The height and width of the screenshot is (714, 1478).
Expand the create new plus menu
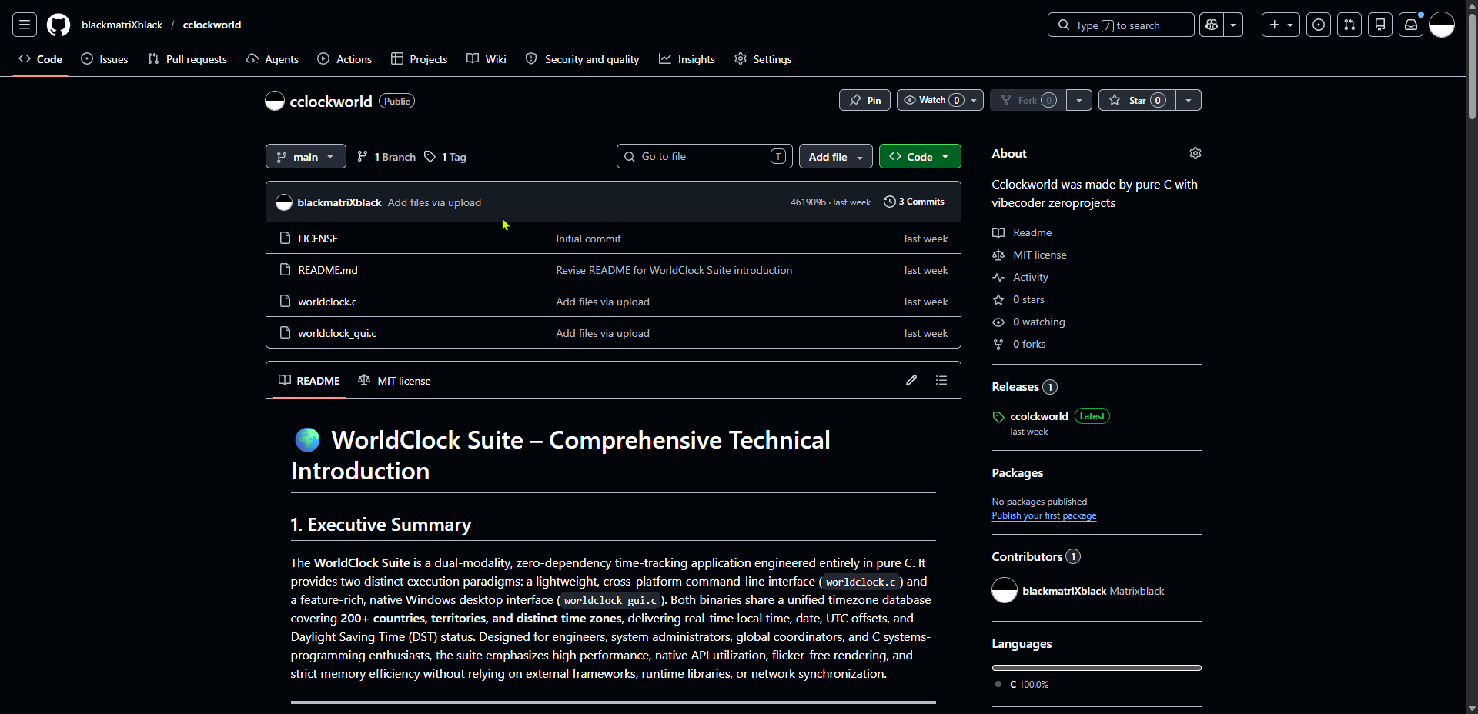[x=1281, y=25]
